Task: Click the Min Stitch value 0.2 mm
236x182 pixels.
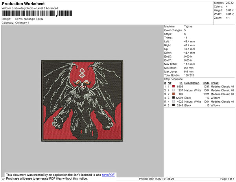Action: pos(189,68)
